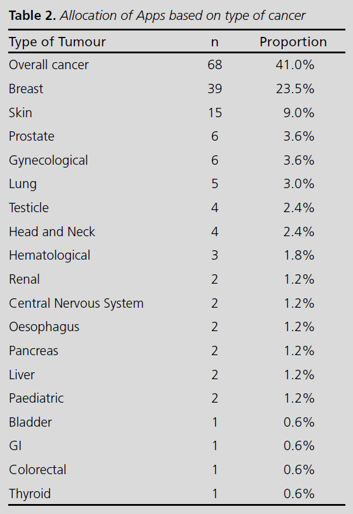This screenshot has width=353, height=514.
Task: Click the 'Hematological' row label
Action: coord(50,256)
